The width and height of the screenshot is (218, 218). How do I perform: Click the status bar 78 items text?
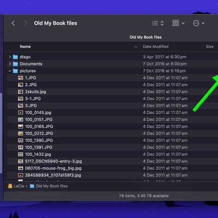pos(144,196)
